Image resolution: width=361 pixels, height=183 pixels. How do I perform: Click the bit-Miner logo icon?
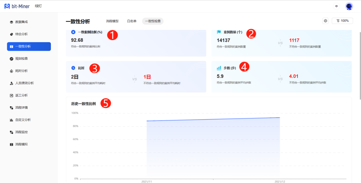7,6
